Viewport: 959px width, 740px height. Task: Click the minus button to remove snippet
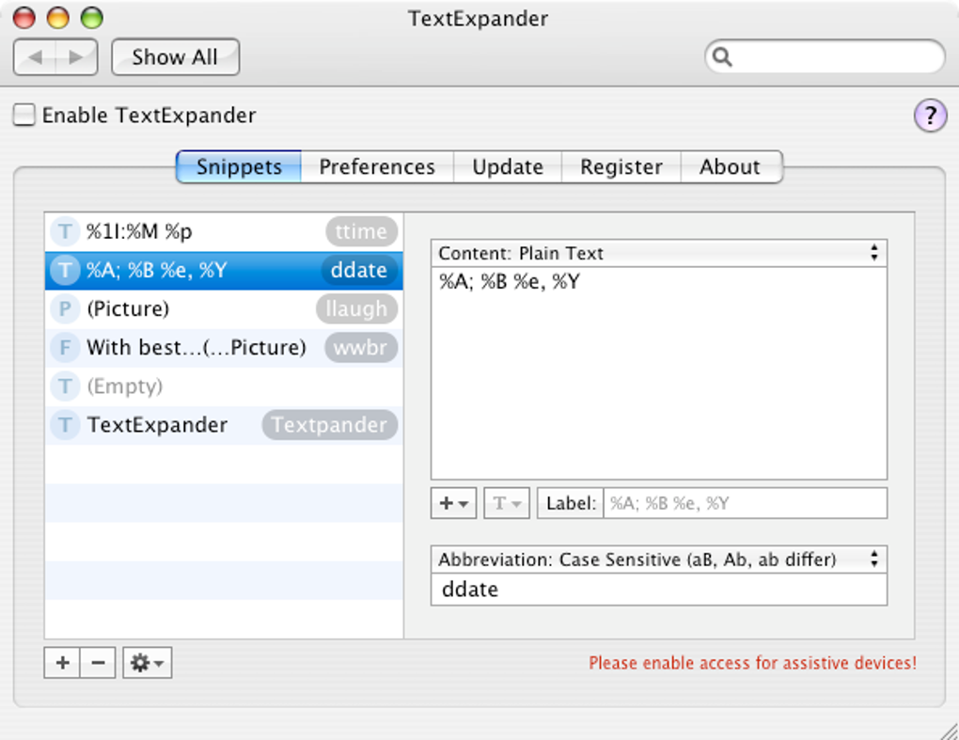pyautogui.click(x=98, y=663)
